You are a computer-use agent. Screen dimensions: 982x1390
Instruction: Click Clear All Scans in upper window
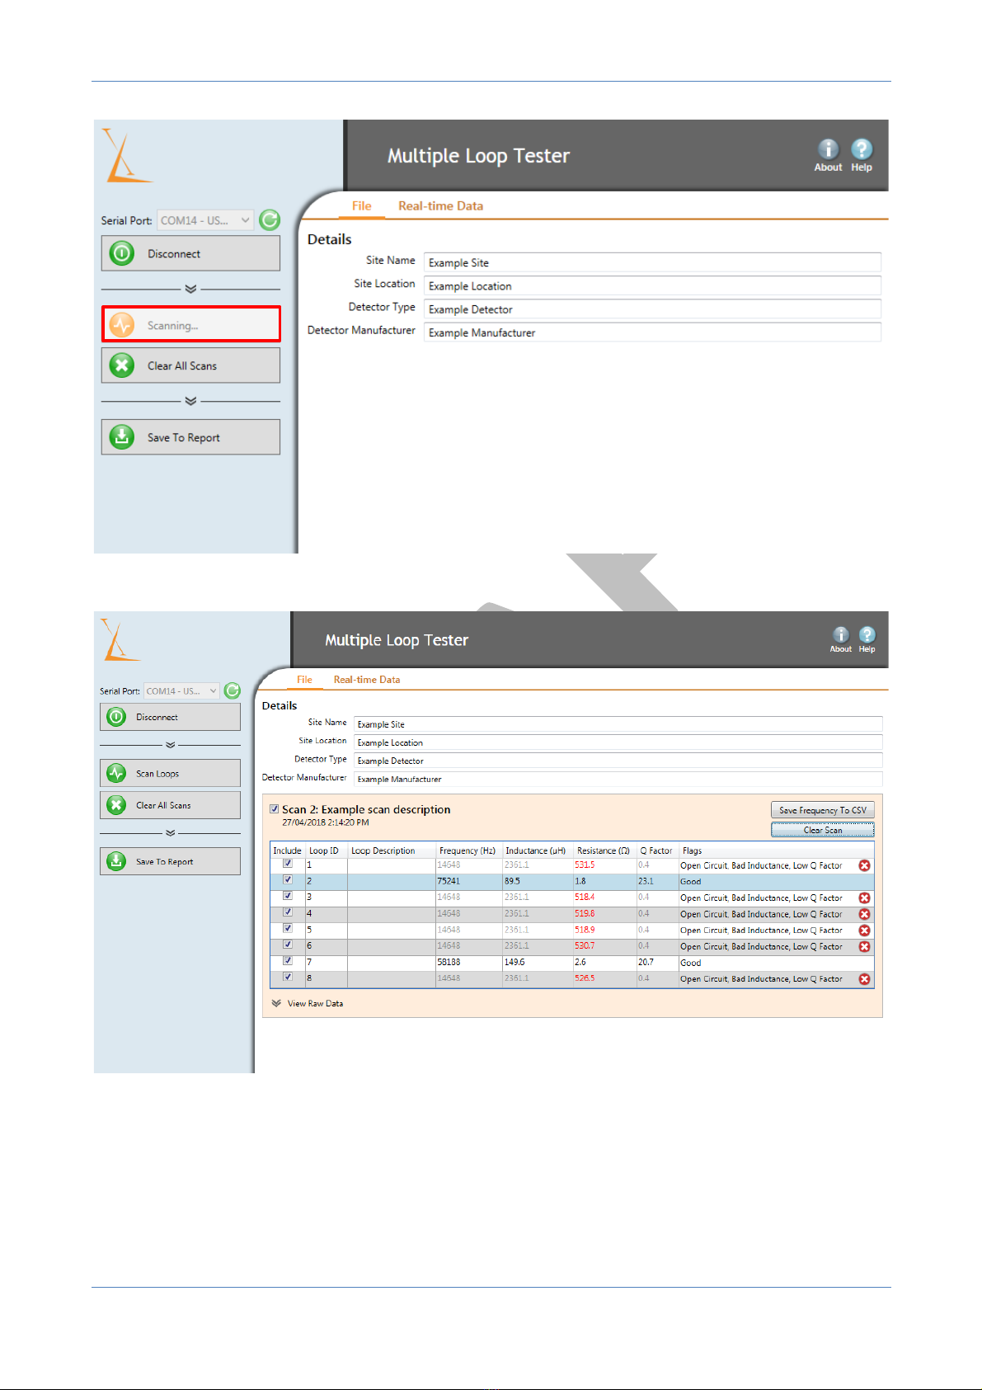click(190, 365)
